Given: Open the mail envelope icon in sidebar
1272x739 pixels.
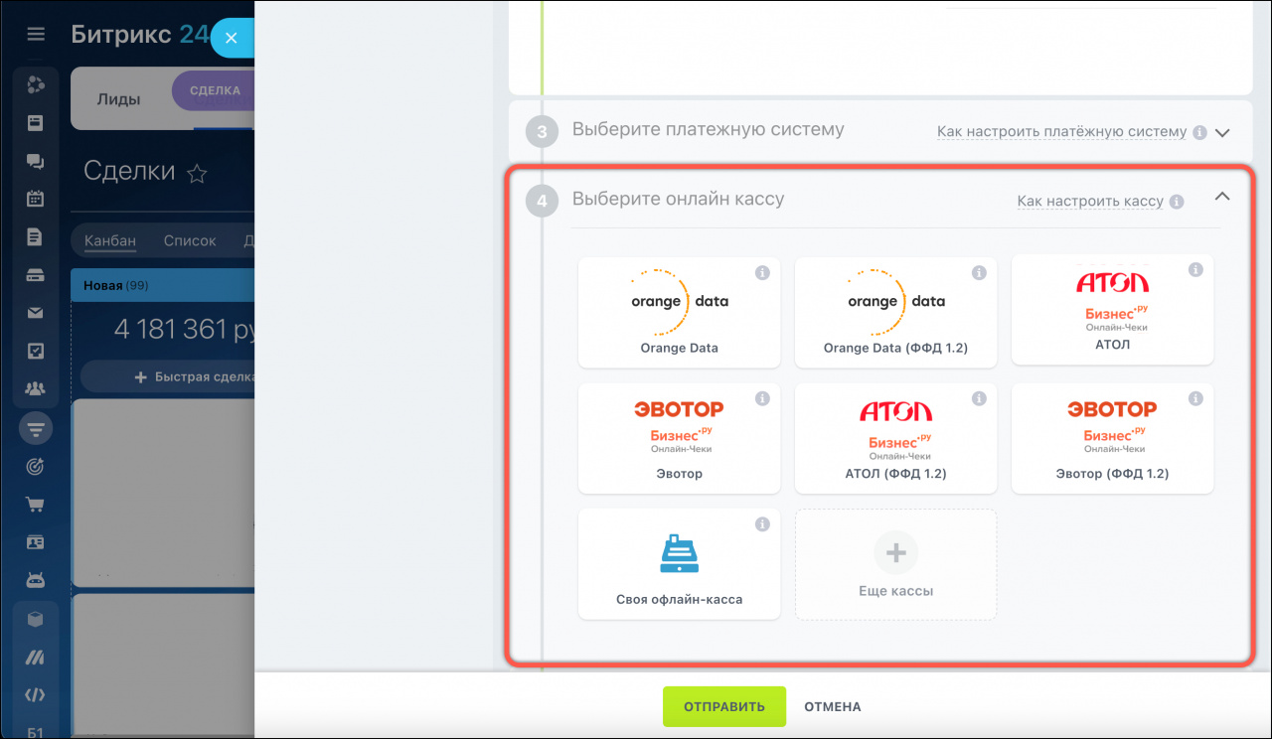Looking at the screenshot, I should coord(35,313).
